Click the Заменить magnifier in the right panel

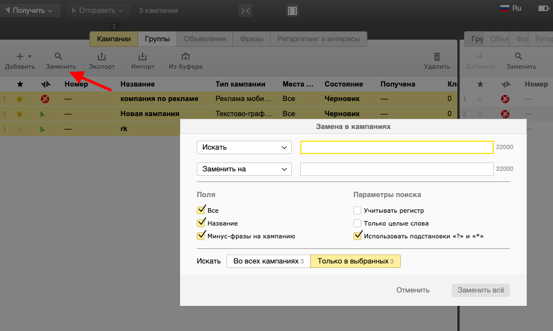518,56
